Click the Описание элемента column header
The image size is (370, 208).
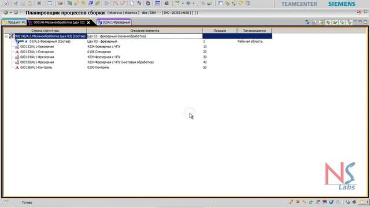[x=145, y=31]
